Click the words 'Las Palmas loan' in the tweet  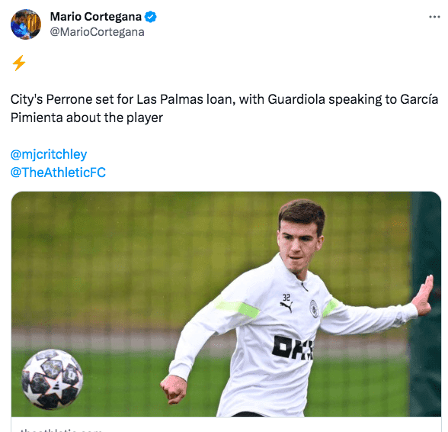186,100
